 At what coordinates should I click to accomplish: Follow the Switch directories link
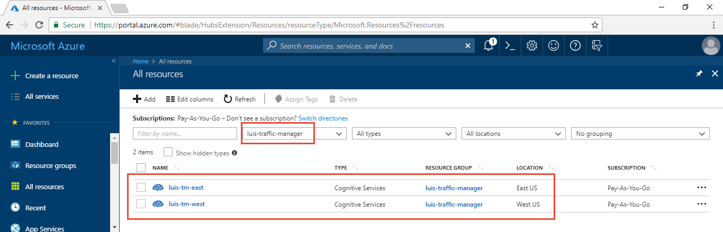323,118
